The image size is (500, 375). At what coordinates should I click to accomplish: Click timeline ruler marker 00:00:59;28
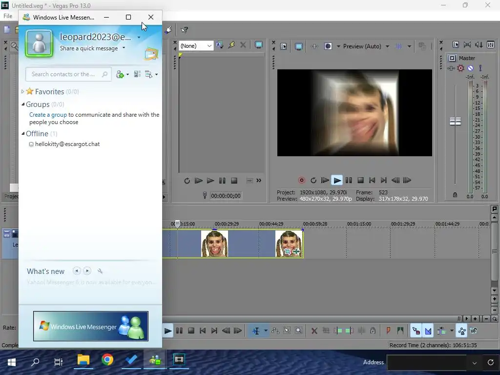(x=315, y=224)
